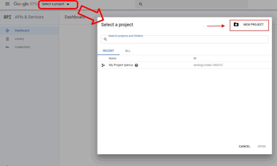Open the Credentials key icon in sidebar
277x166 pixels.
click(7, 47)
